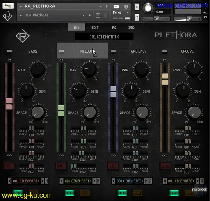210x201 pixels.
Task: Switch to the MIX tab
Action: point(76,27)
